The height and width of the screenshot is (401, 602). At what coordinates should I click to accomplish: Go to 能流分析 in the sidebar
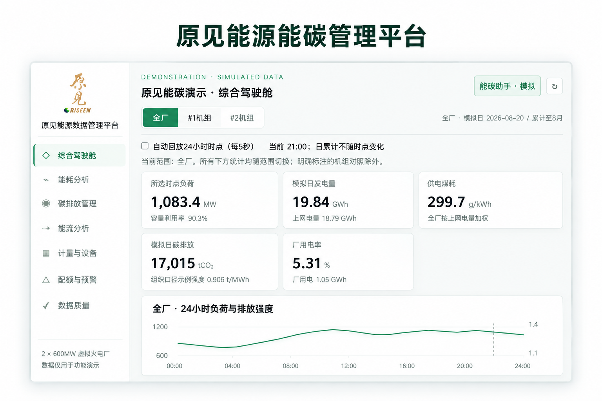coord(80,228)
